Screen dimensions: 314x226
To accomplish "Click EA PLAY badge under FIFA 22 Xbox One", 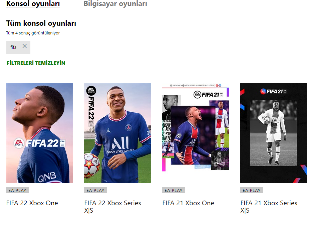I will 17,190.
